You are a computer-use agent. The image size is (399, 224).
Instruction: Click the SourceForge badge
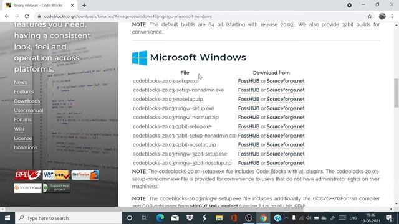click(27, 188)
